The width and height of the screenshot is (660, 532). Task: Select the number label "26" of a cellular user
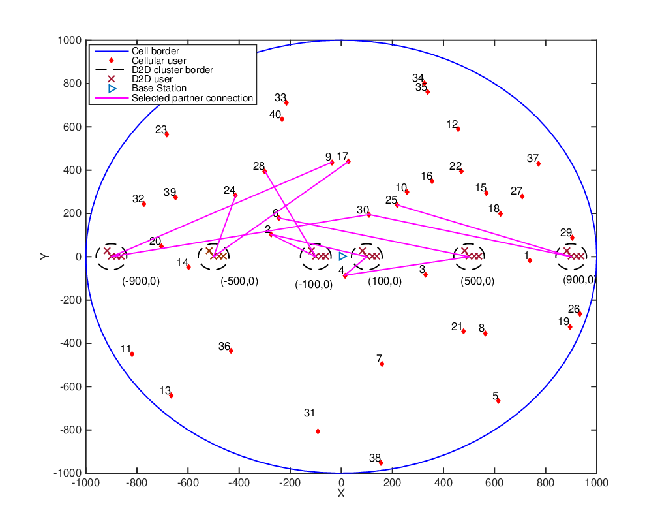574,309
